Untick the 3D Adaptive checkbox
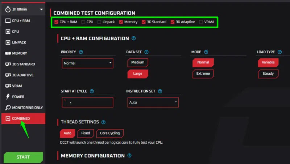Image resolution: width=290 pixels, height=164 pixels. [x=173, y=22]
